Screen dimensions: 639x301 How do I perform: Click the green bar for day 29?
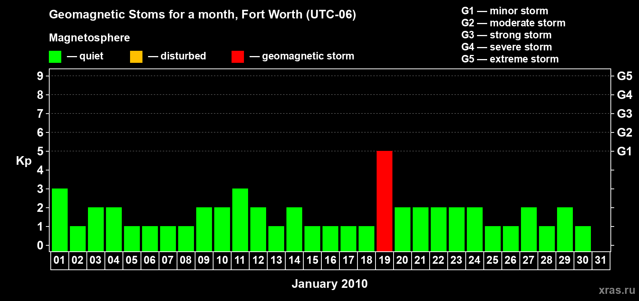565,229
